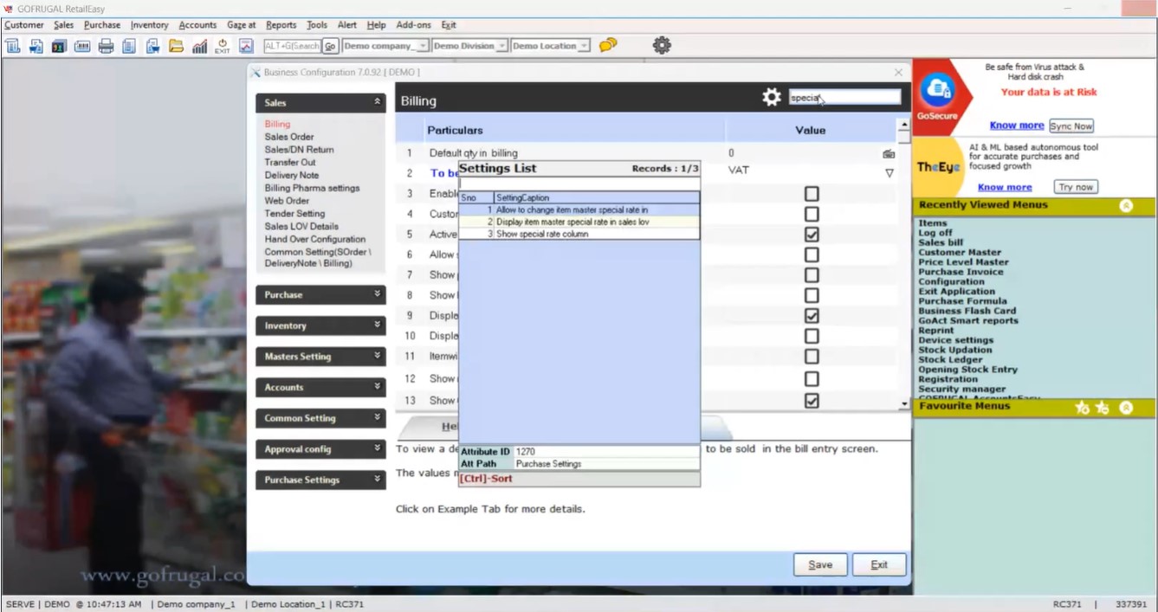This screenshot has height=612, width=1158.
Task: Tick the checkbox in row 12
Action: [812, 379]
